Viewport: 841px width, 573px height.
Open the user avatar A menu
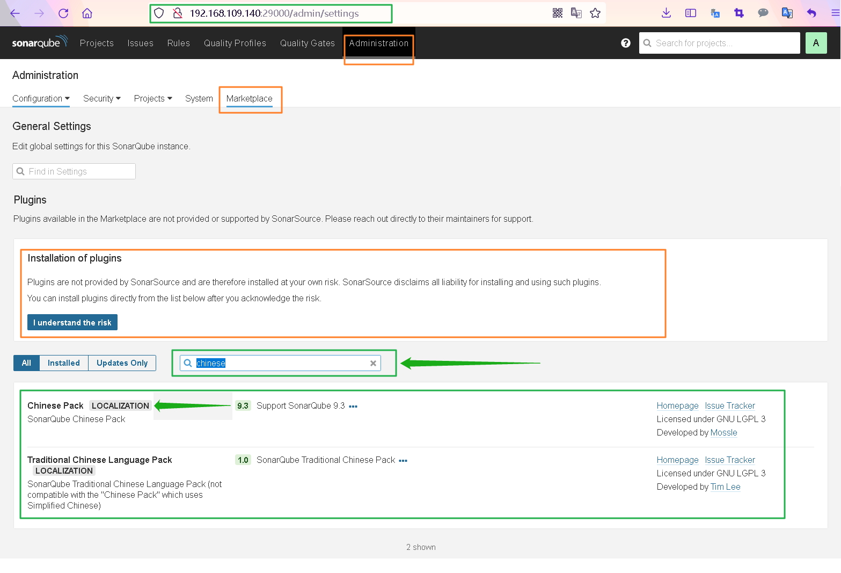(816, 43)
